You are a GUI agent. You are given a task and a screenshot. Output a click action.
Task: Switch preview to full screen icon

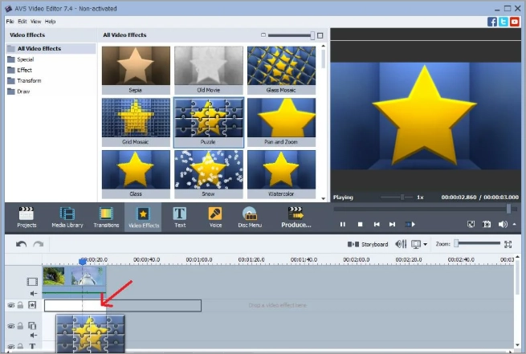pos(471,224)
